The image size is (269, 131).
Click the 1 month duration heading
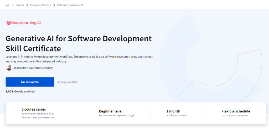click(173, 111)
